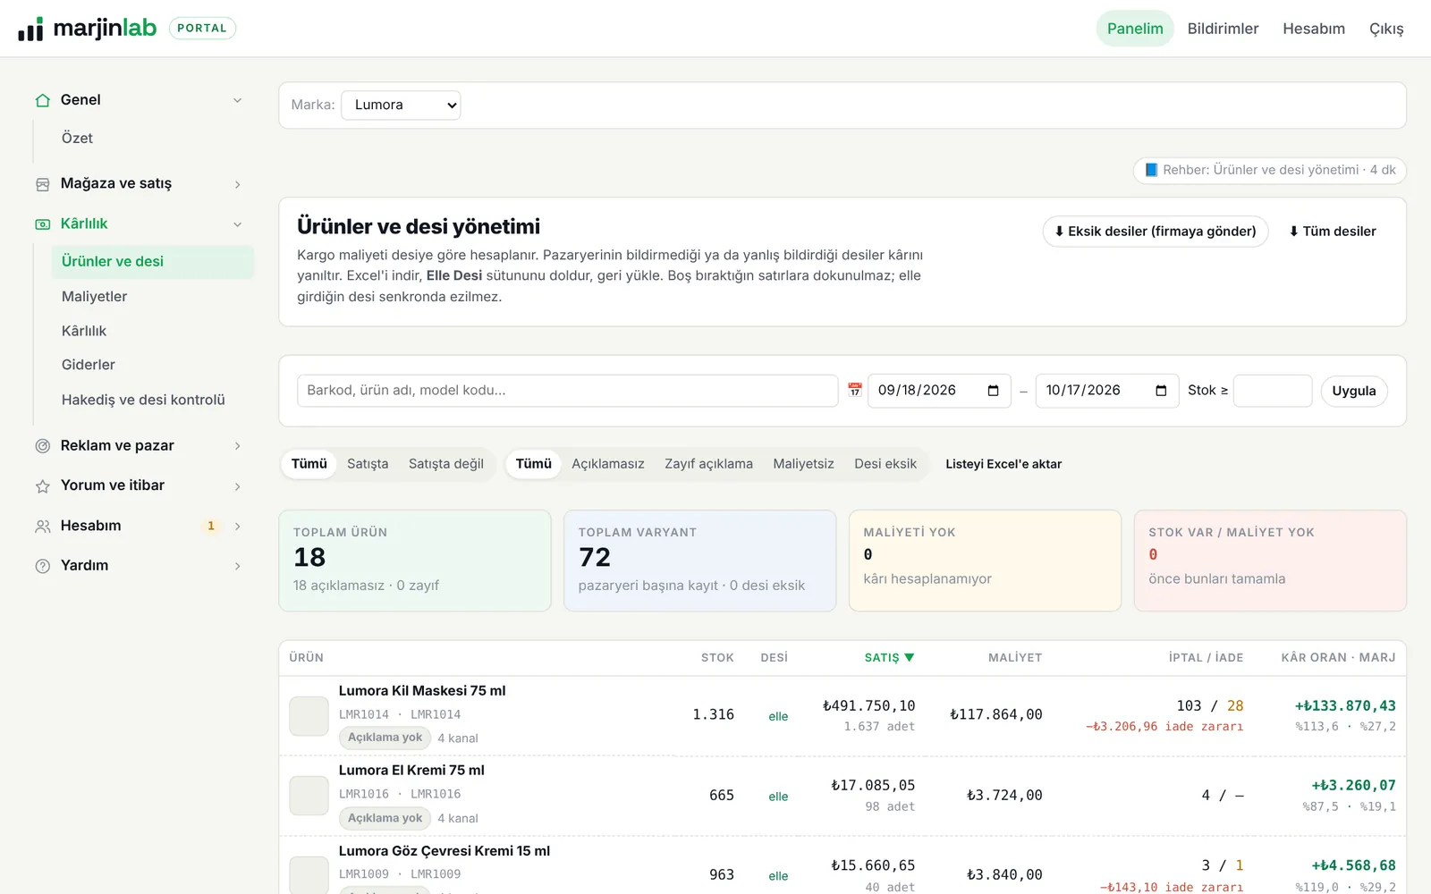
Task: Select the Açıklamasız filter tab
Action: tap(608, 464)
